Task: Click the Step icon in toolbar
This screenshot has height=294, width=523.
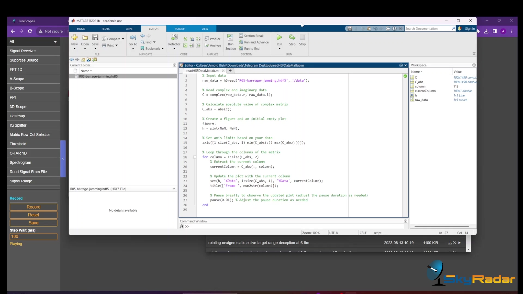Action: tap(292, 37)
